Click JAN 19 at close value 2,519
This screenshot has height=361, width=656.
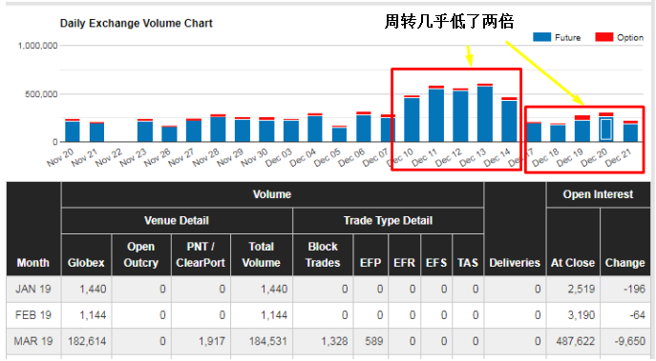(582, 289)
